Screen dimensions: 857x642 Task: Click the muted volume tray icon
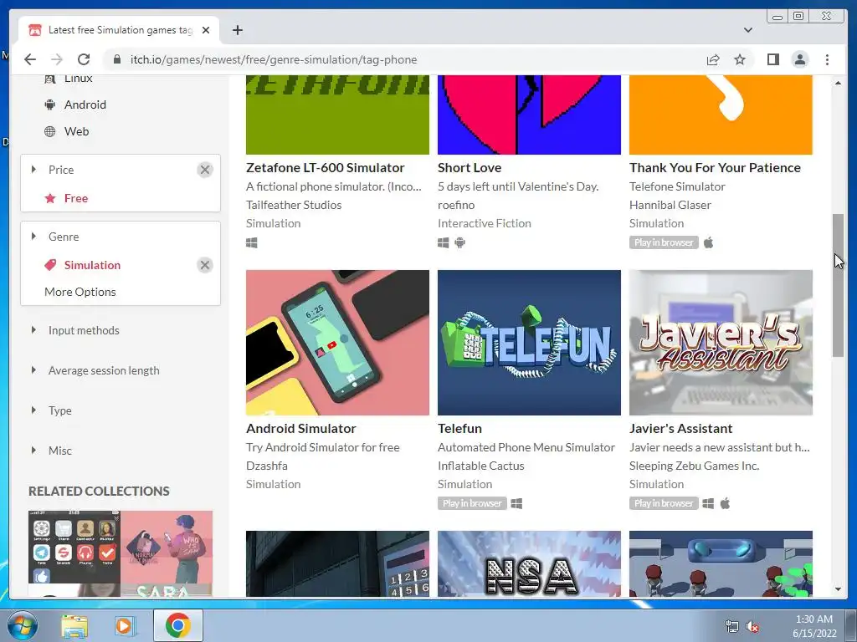[752, 626]
